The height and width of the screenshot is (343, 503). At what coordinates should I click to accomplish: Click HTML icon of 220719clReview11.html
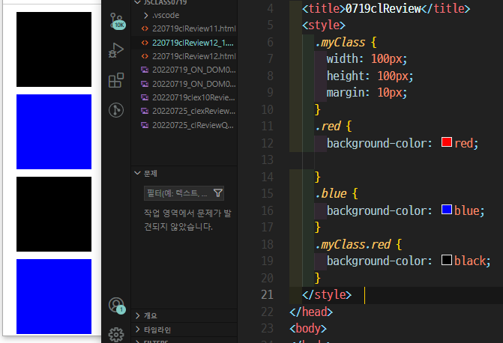pyautogui.click(x=145, y=28)
